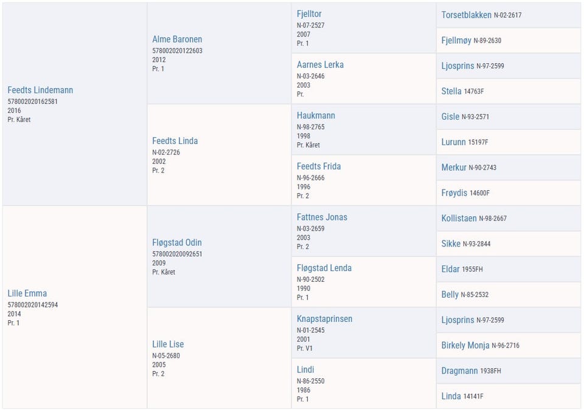Open the Fjelltor horse link
This screenshot has width=584, height=410.
(309, 14)
